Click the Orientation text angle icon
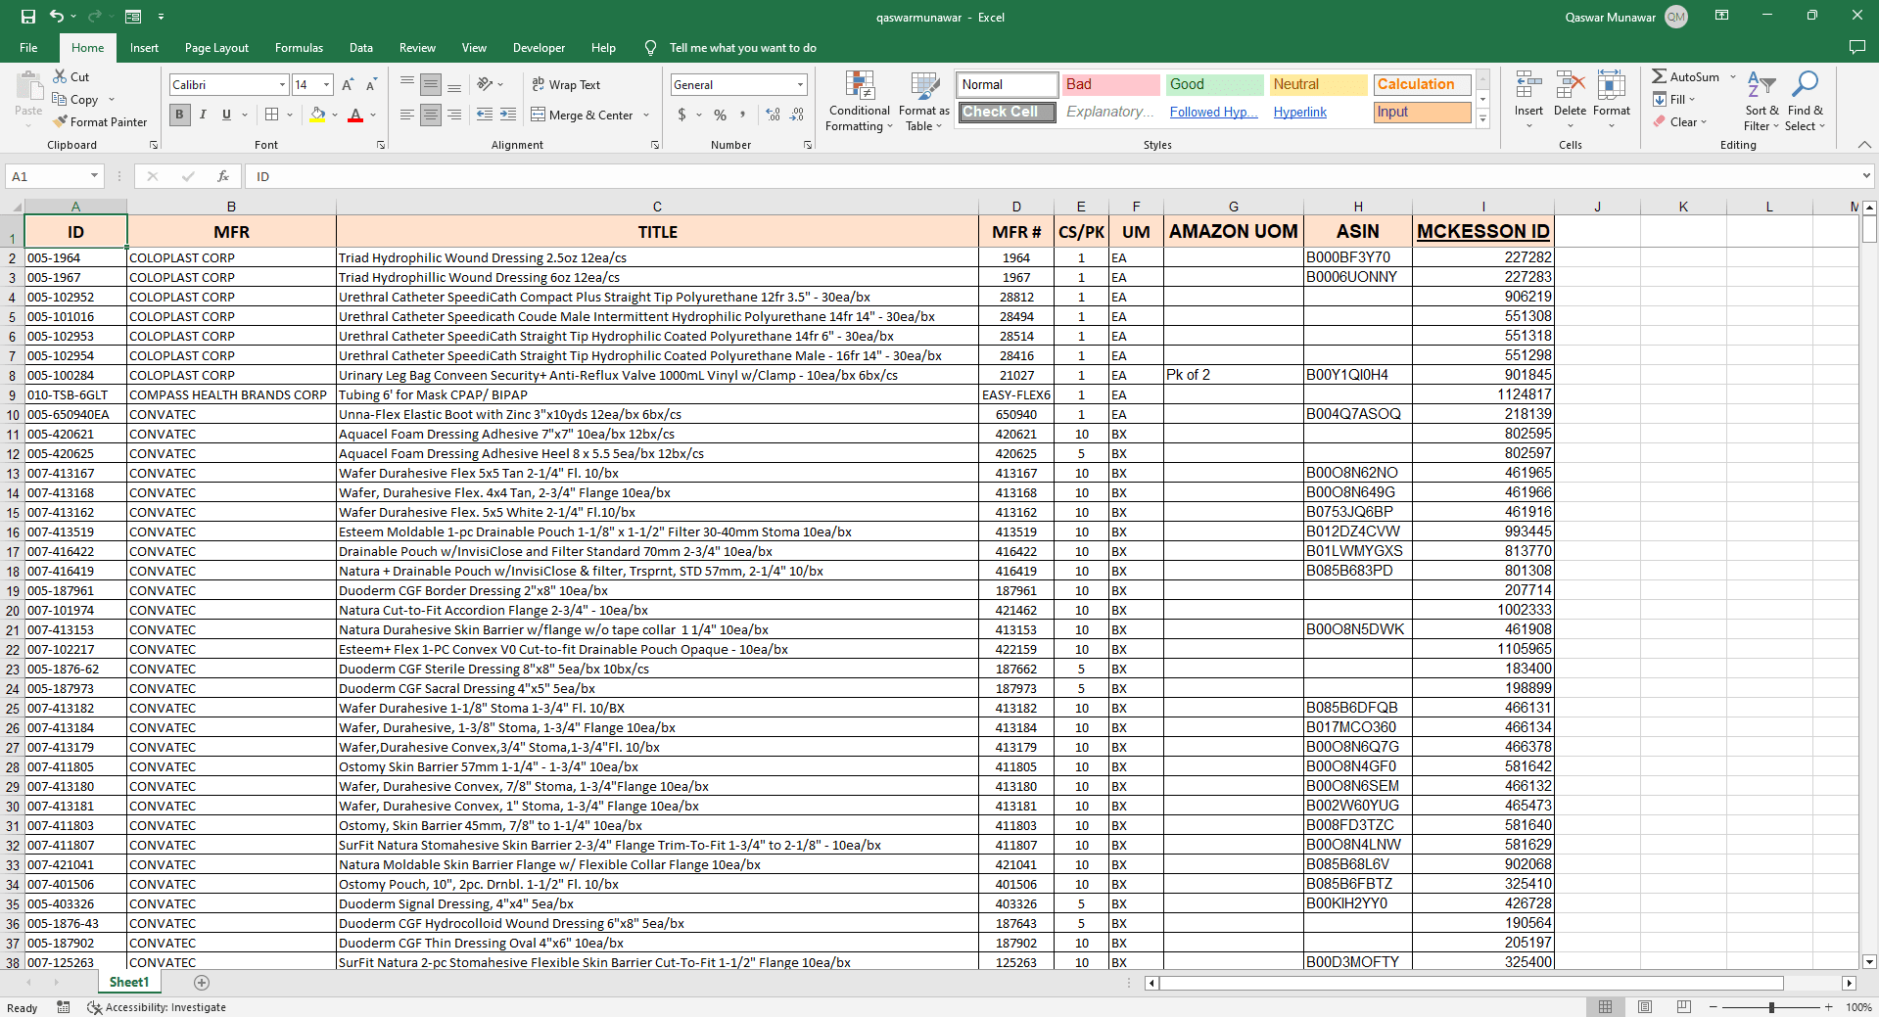Image resolution: width=1879 pixels, height=1017 pixels. pyautogui.click(x=484, y=85)
